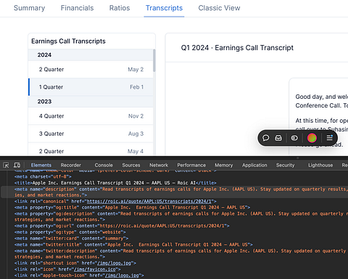Image resolution: width=348 pixels, height=279 pixels.
Task: Open the 2 Quarter May 2 transcript
Action: point(91,70)
